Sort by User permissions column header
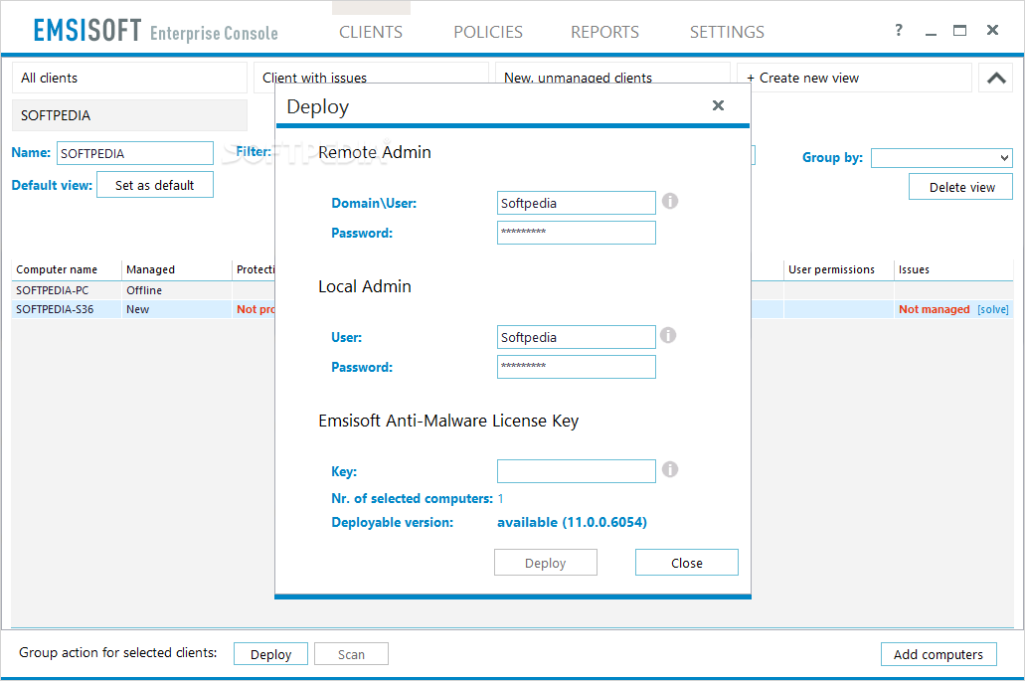Viewport: 1025px width, 681px height. click(839, 269)
